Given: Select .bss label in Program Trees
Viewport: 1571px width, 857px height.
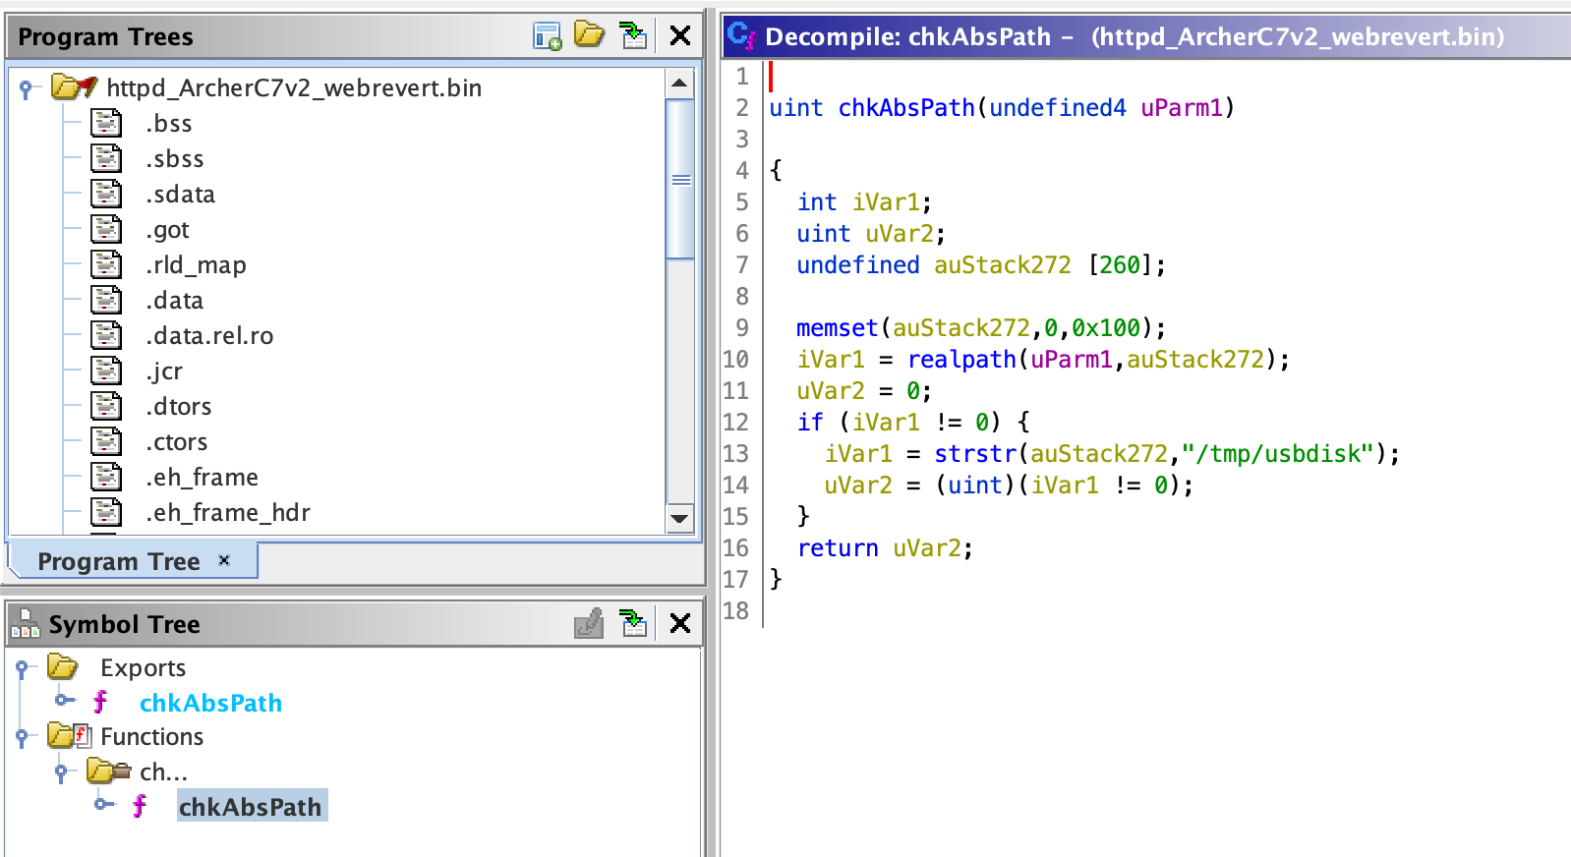Looking at the screenshot, I should [x=169, y=124].
